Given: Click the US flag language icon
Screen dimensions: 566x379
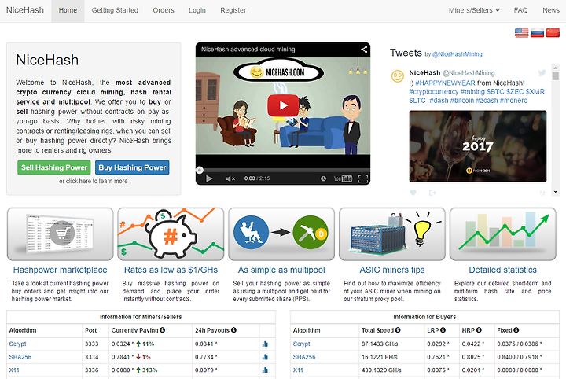Looking at the screenshot, I should coord(522,33).
